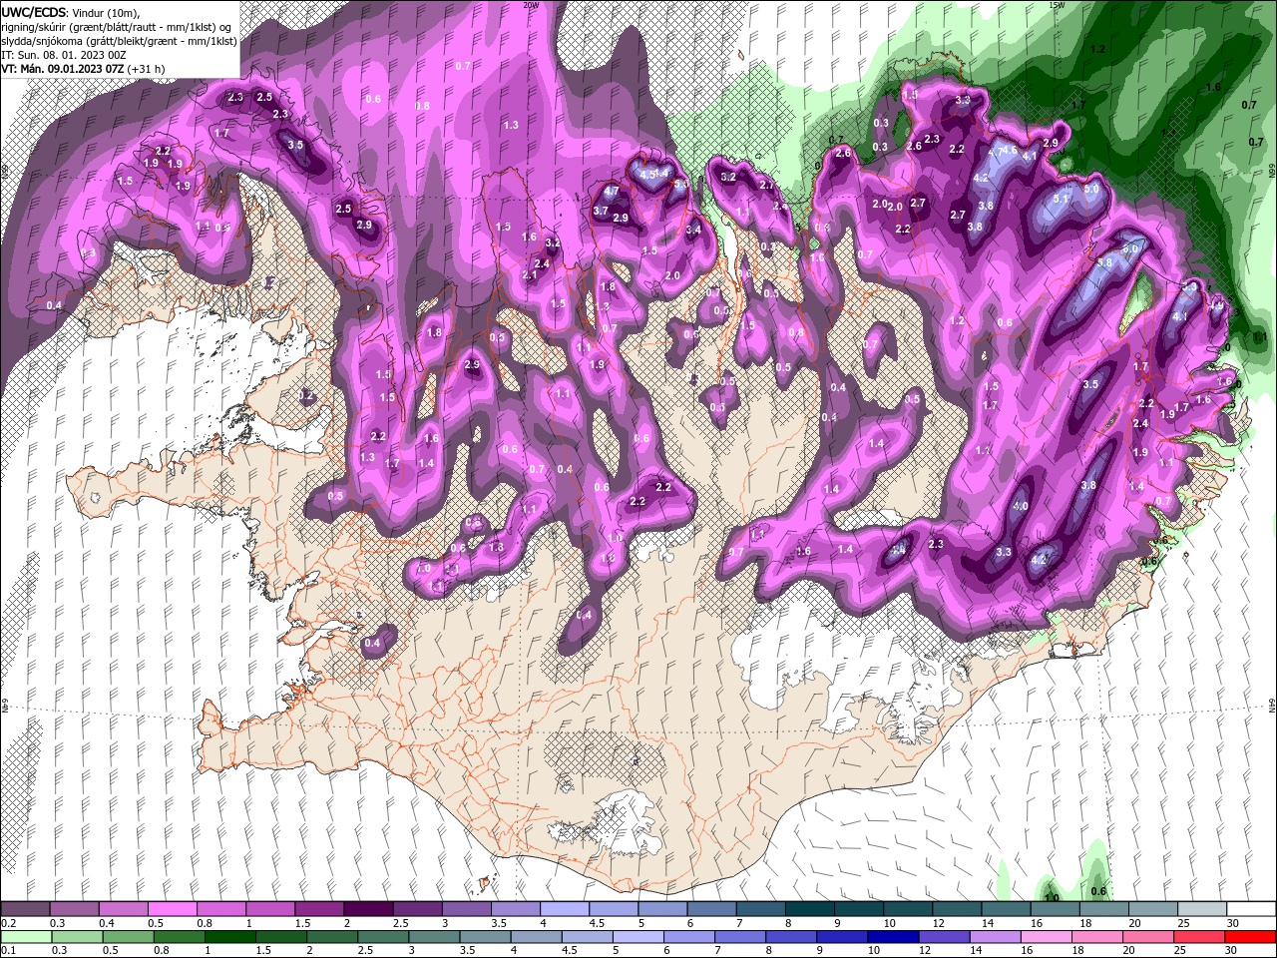Select the '0.1' number label under the green legend row
This screenshot has width=1277, height=958.
8,951
